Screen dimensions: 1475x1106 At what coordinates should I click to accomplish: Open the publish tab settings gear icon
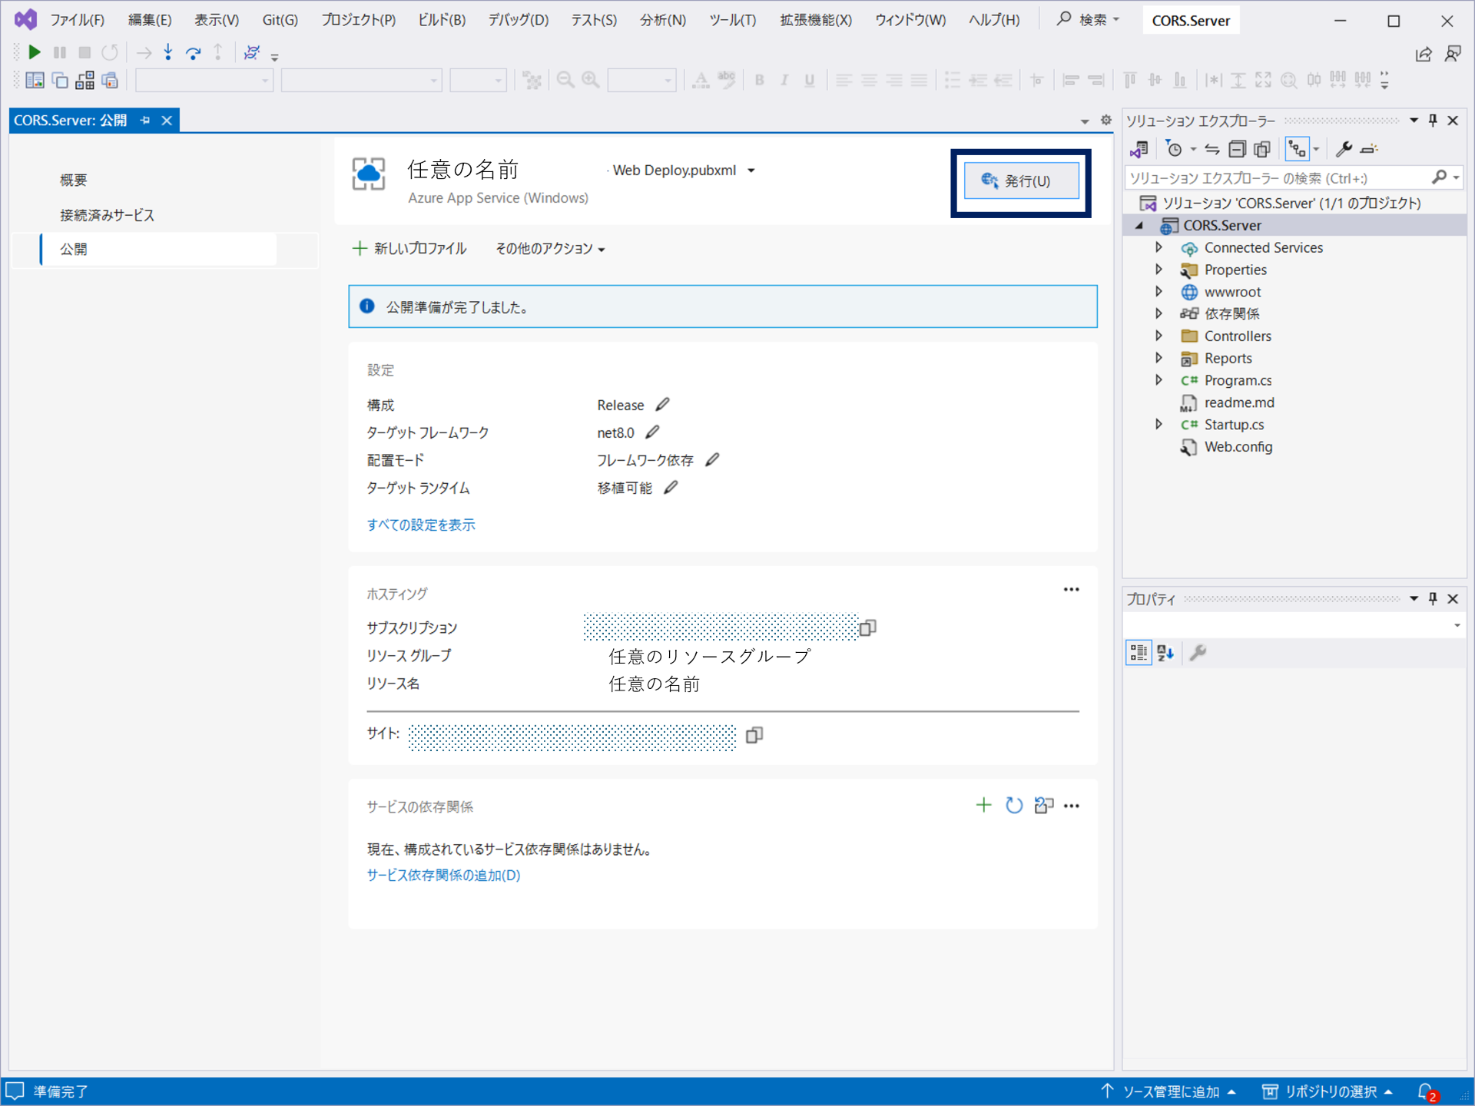pos(1106,120)
